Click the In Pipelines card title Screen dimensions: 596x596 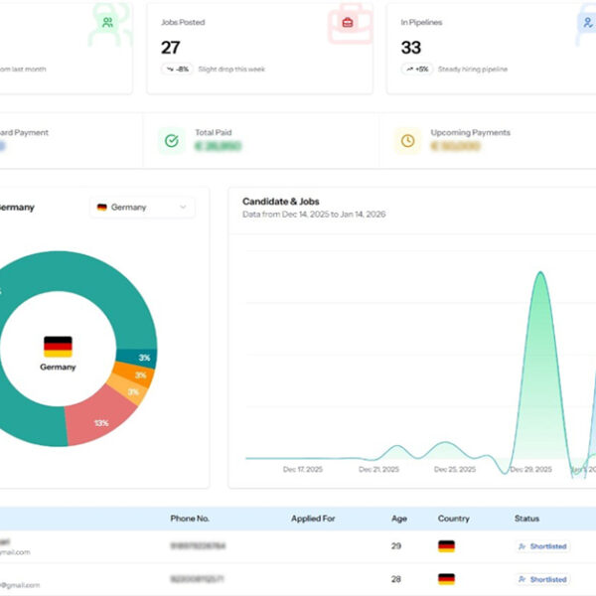point(421,23)
